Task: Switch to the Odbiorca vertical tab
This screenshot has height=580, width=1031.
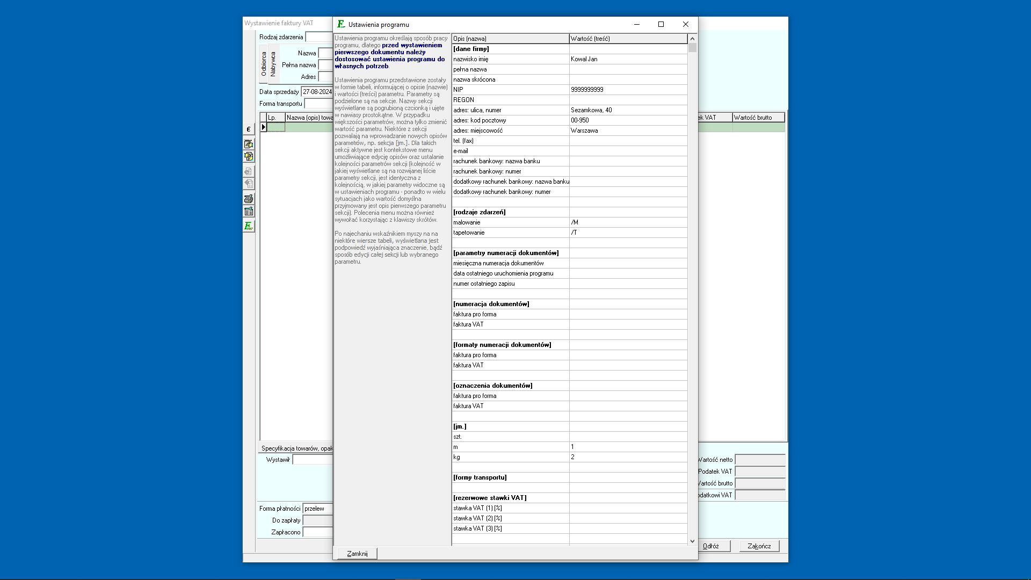Action: [264, 64]
